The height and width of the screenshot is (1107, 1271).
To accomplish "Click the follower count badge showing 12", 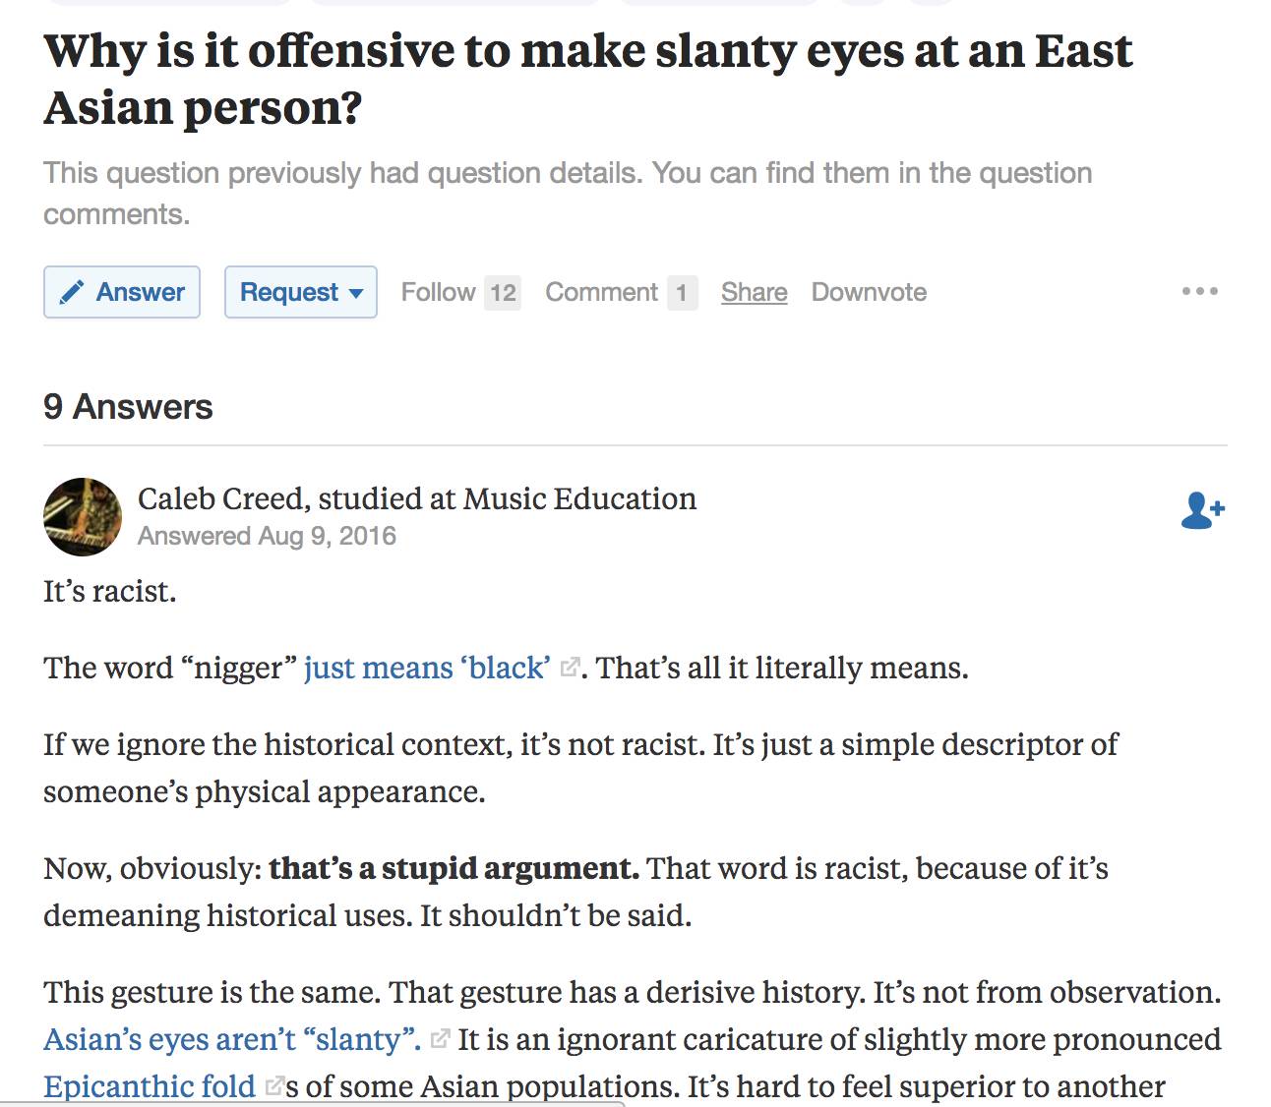I will pos(503,293).
